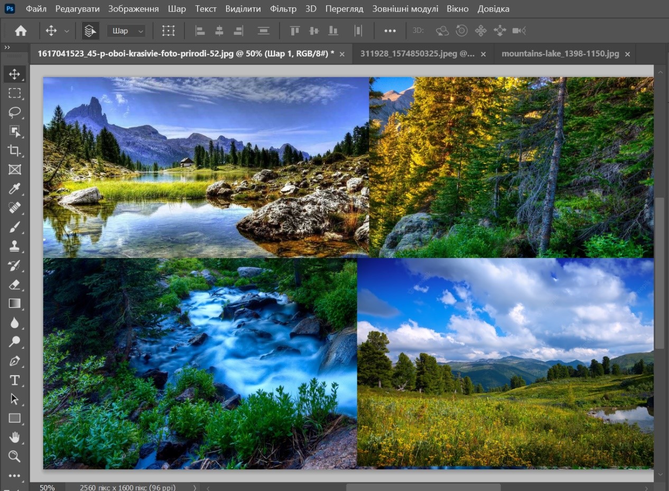
Task: Open more align options (three dots)
Action: (390, 31)
